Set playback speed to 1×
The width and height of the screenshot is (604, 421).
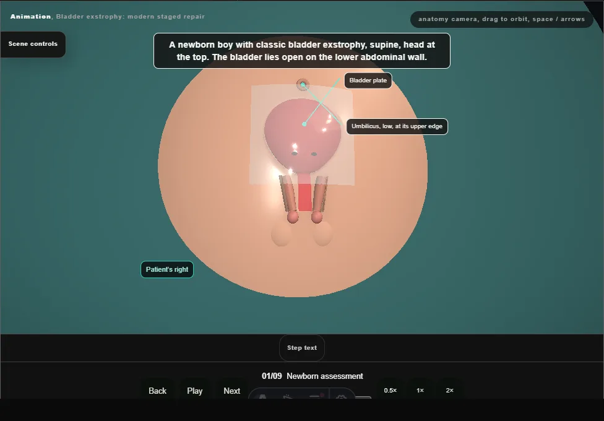[x=420, y=390]
